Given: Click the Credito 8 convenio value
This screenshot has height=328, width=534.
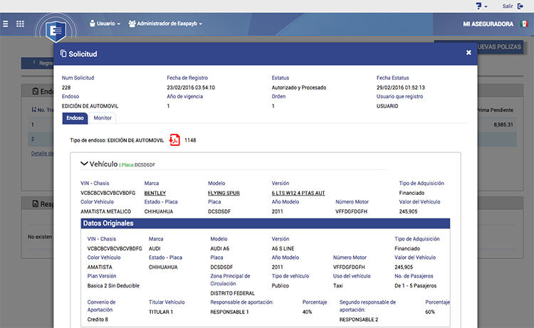Looking at the screenshot, I should [98, 319].
